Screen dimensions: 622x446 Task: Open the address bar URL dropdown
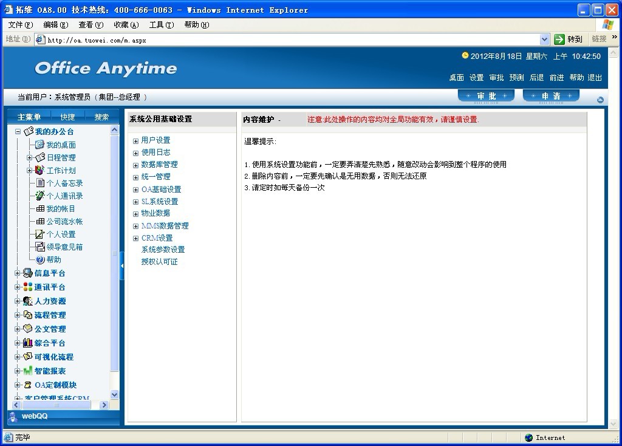coord(544,39)
